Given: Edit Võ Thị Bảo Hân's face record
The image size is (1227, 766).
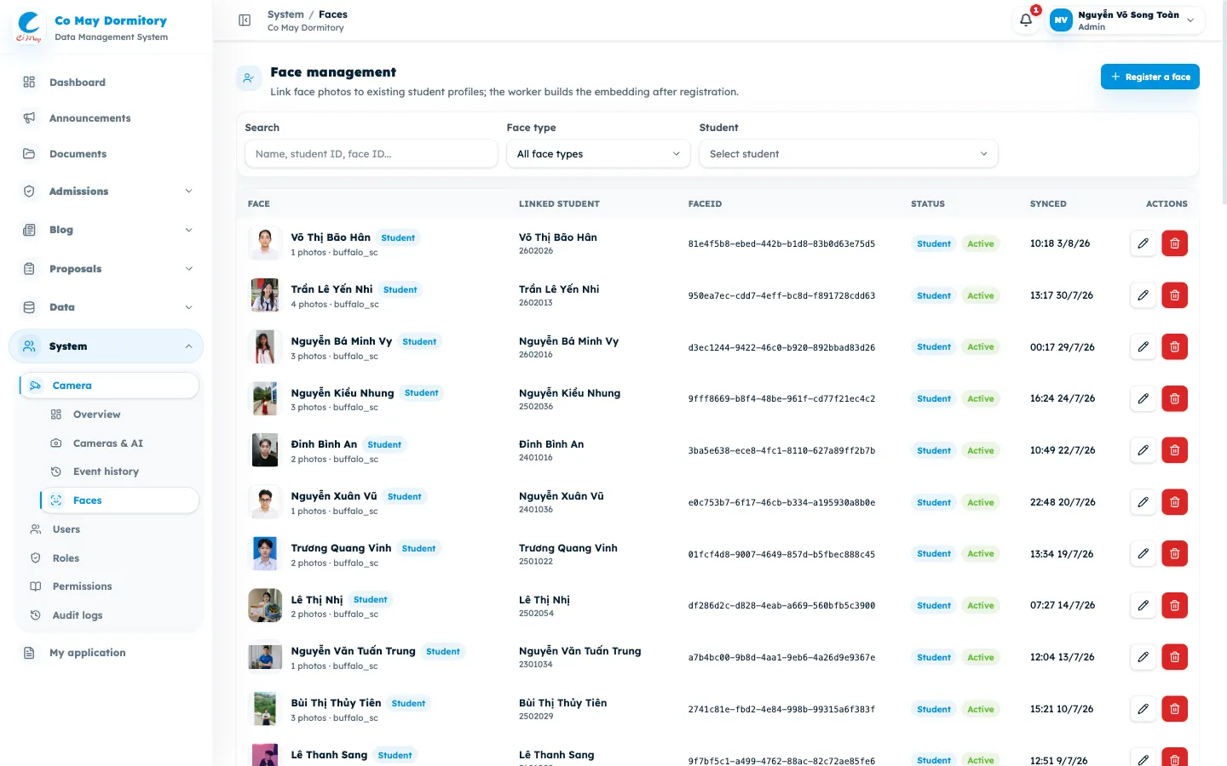Looking at the screenshot, I should coord(1143,243).
